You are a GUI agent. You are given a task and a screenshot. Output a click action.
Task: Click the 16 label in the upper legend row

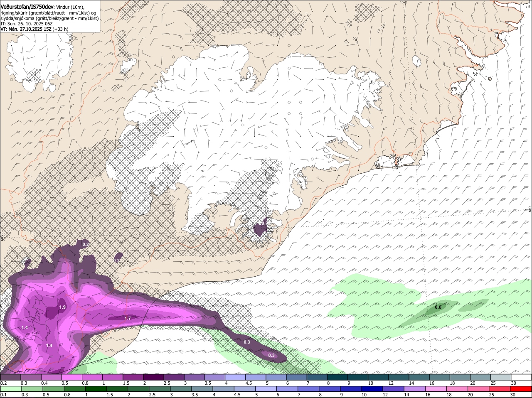point(432,383)
